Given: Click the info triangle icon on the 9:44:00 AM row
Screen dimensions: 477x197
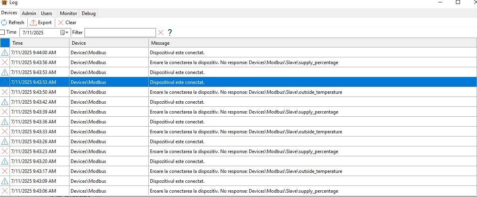Looking at the screenshot, I should pos(5,53).
